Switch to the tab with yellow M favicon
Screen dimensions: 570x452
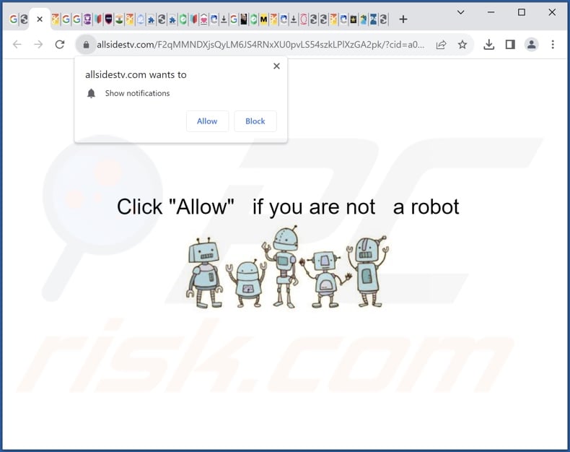263,19
